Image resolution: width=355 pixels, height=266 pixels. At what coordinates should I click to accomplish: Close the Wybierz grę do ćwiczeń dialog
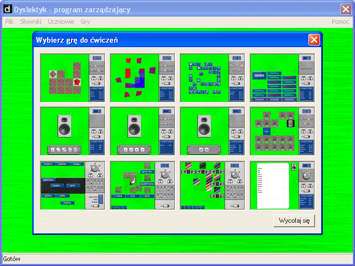[314, 40]
